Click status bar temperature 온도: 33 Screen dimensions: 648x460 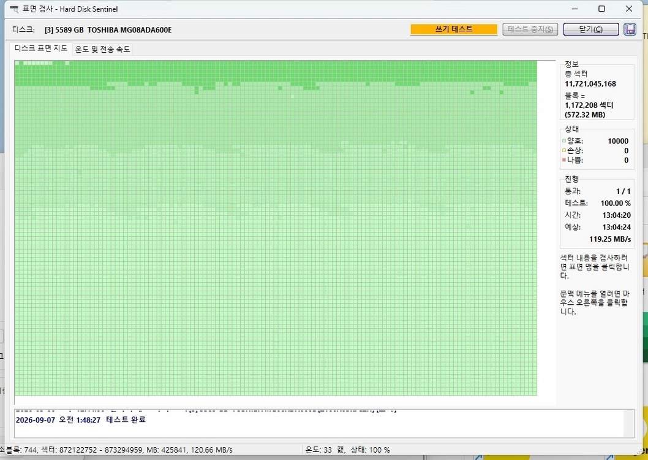(x=318, y=450)
